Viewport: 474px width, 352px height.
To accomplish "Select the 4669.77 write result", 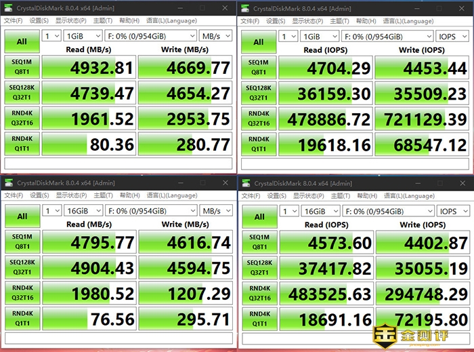I will [186, 67].
